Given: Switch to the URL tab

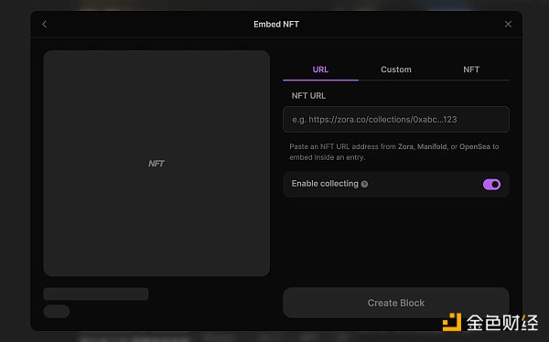Looking at the screenshot, I should [320, 69].
